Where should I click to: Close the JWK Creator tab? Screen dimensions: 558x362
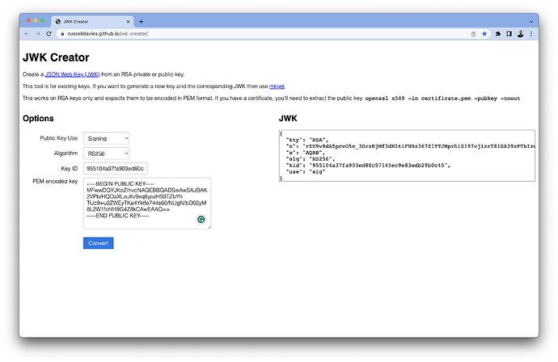tap(128, 22)
